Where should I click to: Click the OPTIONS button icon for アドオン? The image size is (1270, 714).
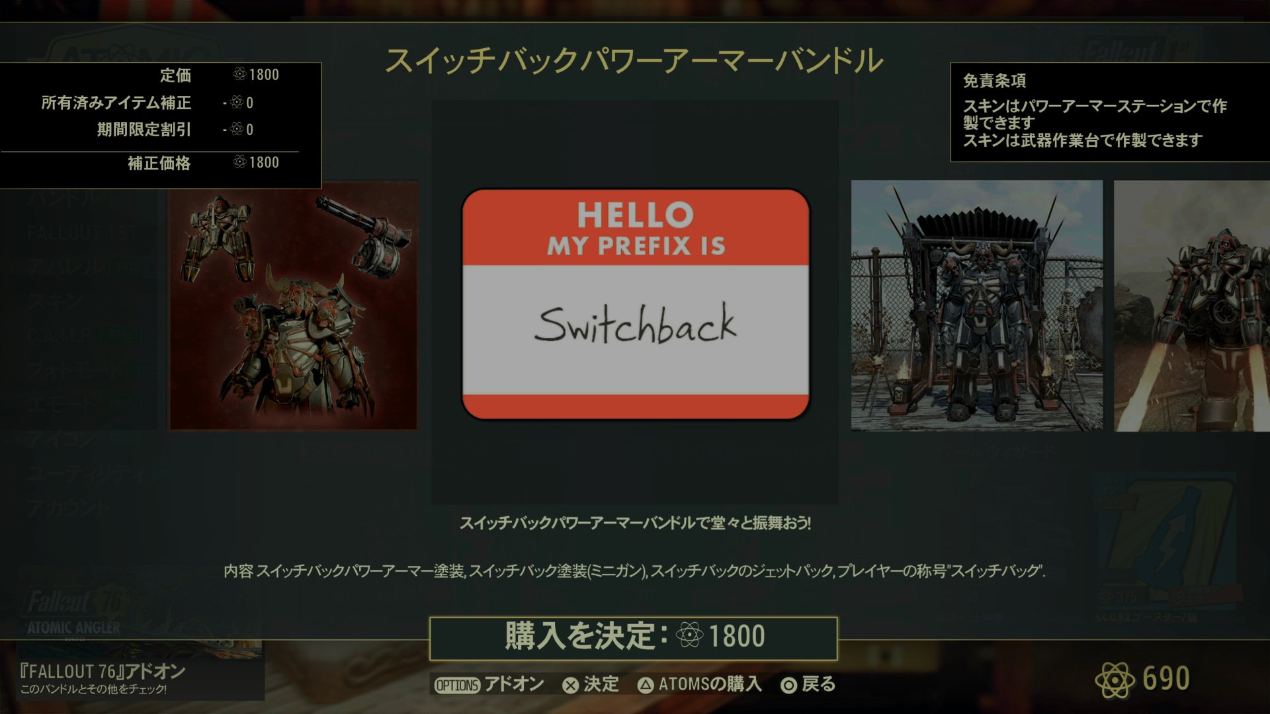coord(456,685)
